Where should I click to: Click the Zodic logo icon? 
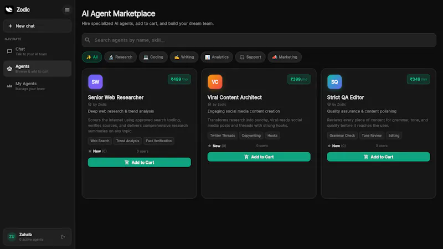[9, 10]
